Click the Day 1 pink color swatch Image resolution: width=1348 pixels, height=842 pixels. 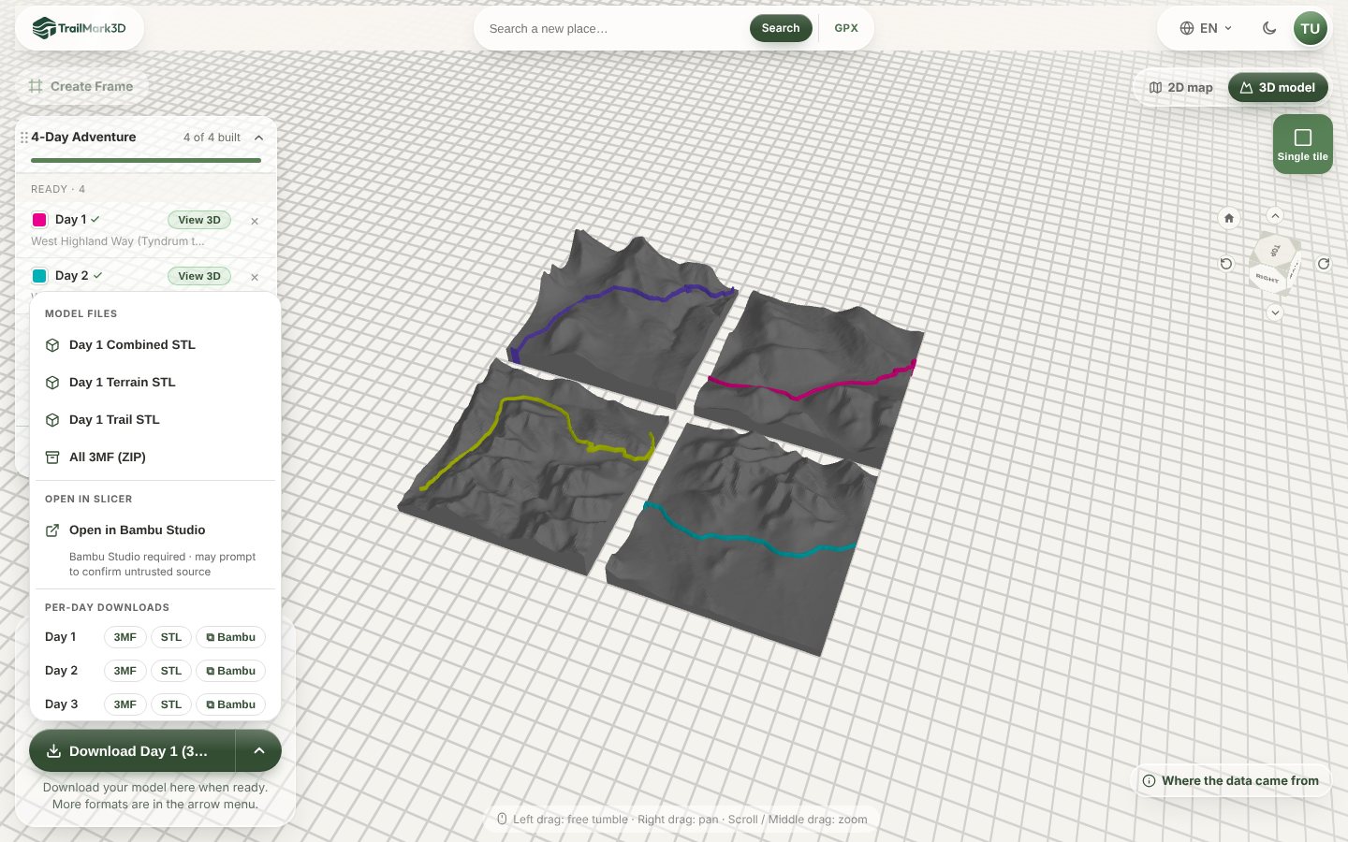coord(39,220)
